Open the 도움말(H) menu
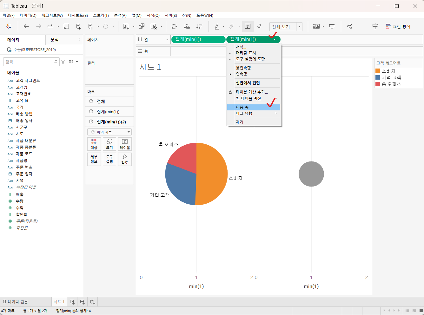 (205, 15)
